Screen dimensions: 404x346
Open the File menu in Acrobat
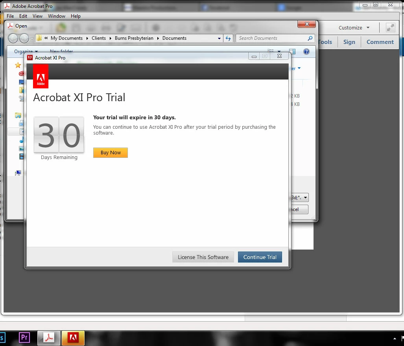click(x=10, y=16)
